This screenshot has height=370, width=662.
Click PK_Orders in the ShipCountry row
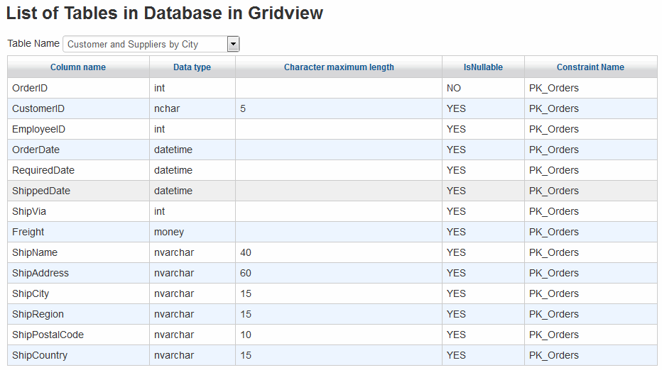pyautogui.click(x=591, y=355)
